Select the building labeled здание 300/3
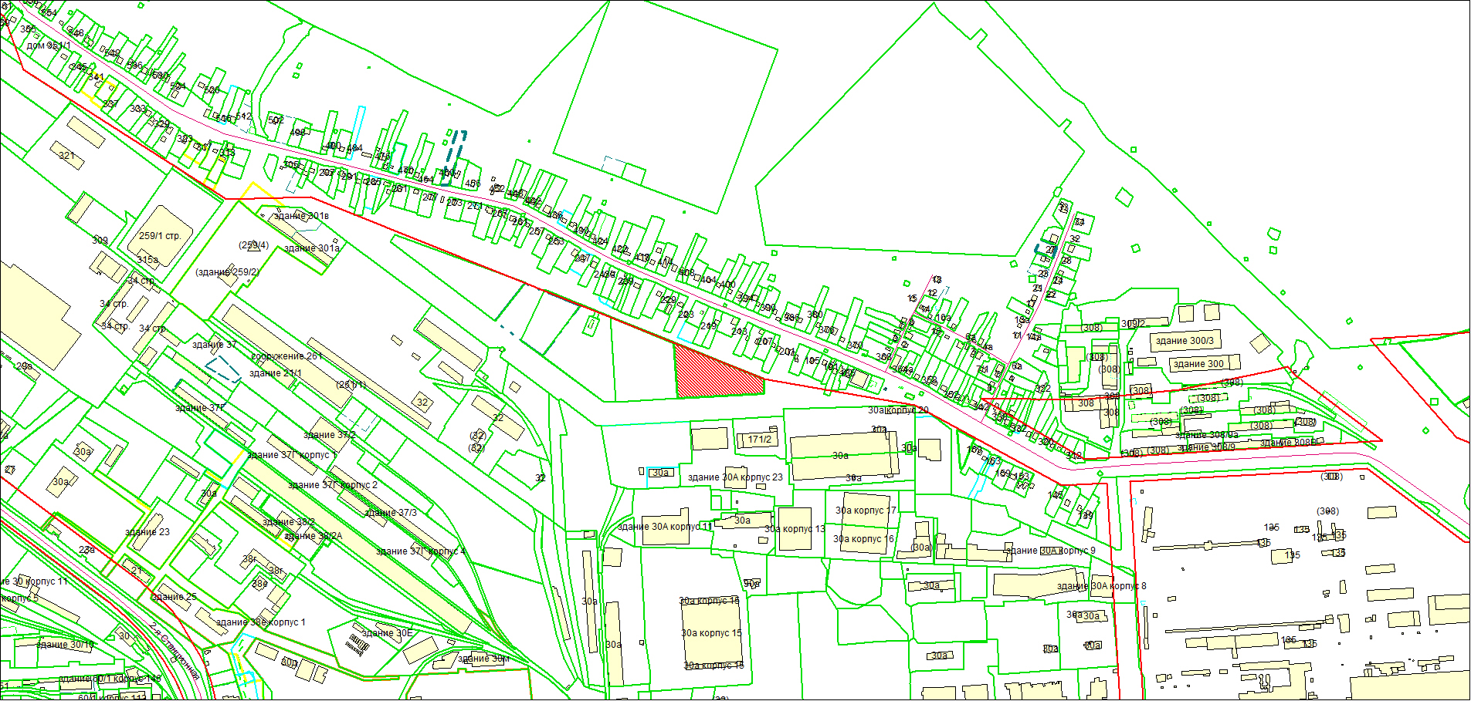Screen dimensions: 1471x701 coord(1185,341)
